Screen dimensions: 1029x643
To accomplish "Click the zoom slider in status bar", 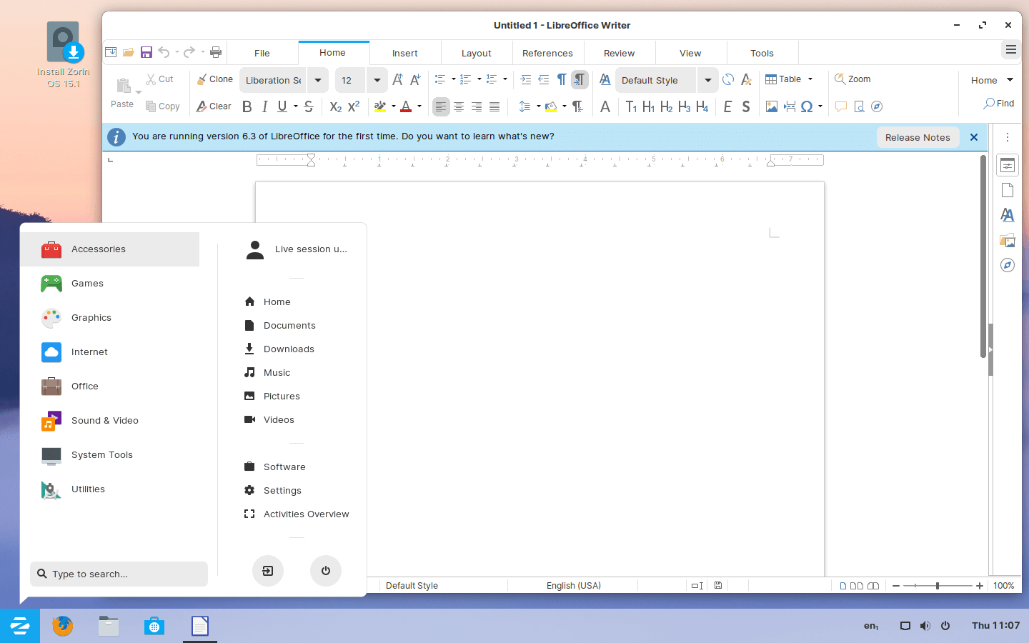I will [938, 586].
